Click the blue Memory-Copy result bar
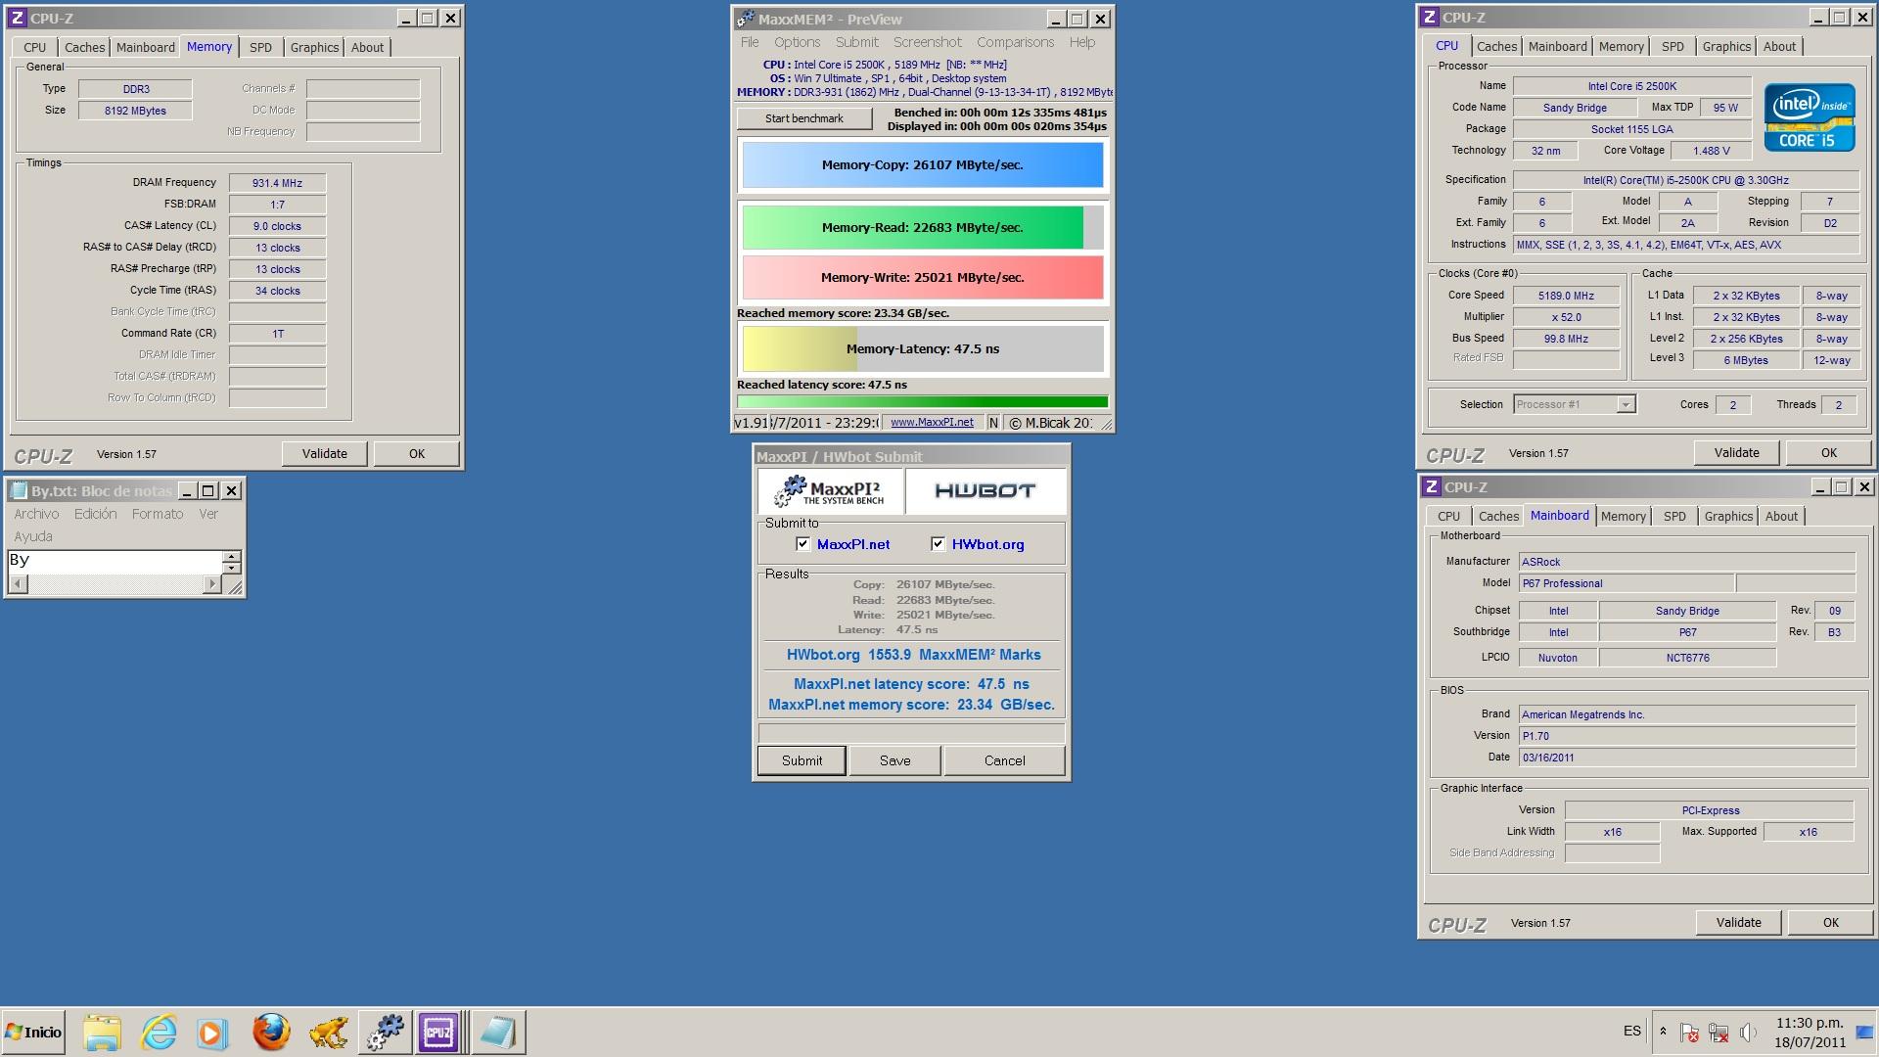This screenshot has height=1057, width=1879. click(923, 164)
